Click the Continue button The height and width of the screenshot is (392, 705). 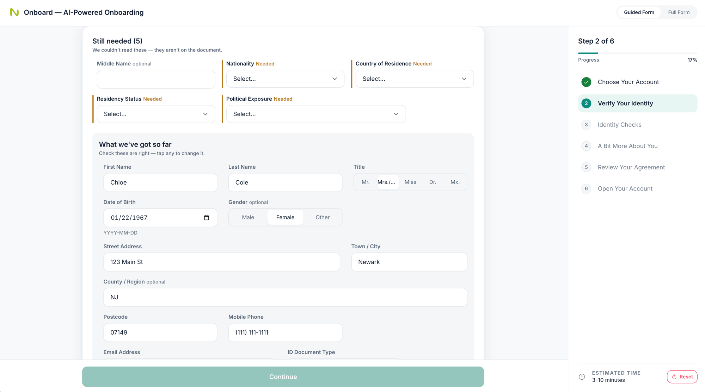point(283,377)
